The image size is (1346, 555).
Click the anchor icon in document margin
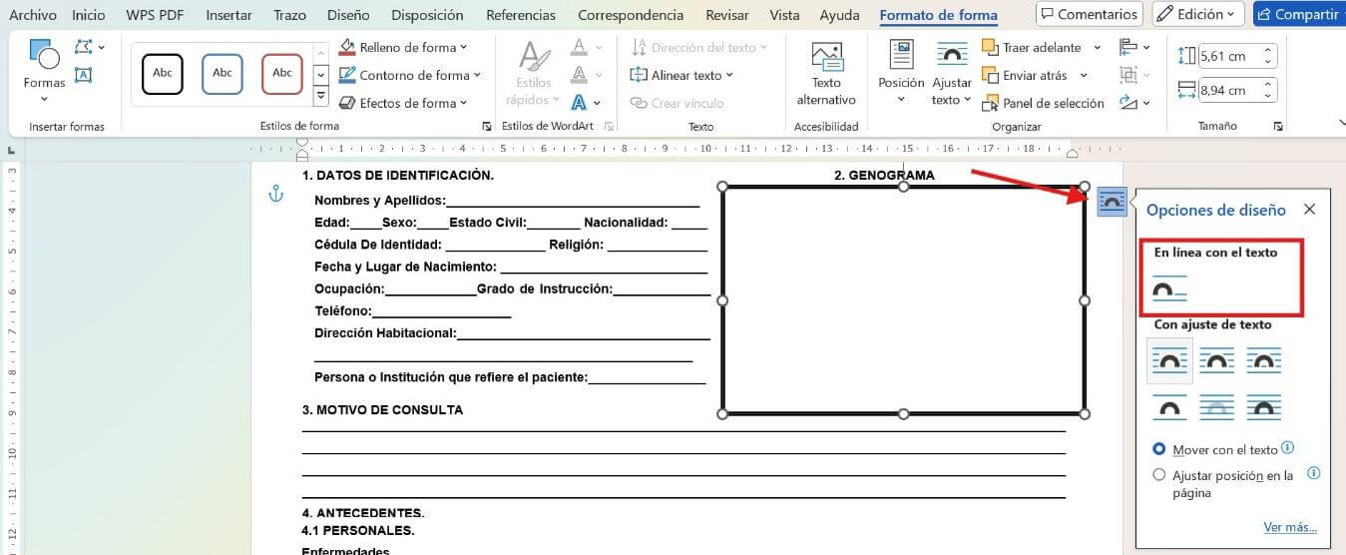click(x=277, y=194)
